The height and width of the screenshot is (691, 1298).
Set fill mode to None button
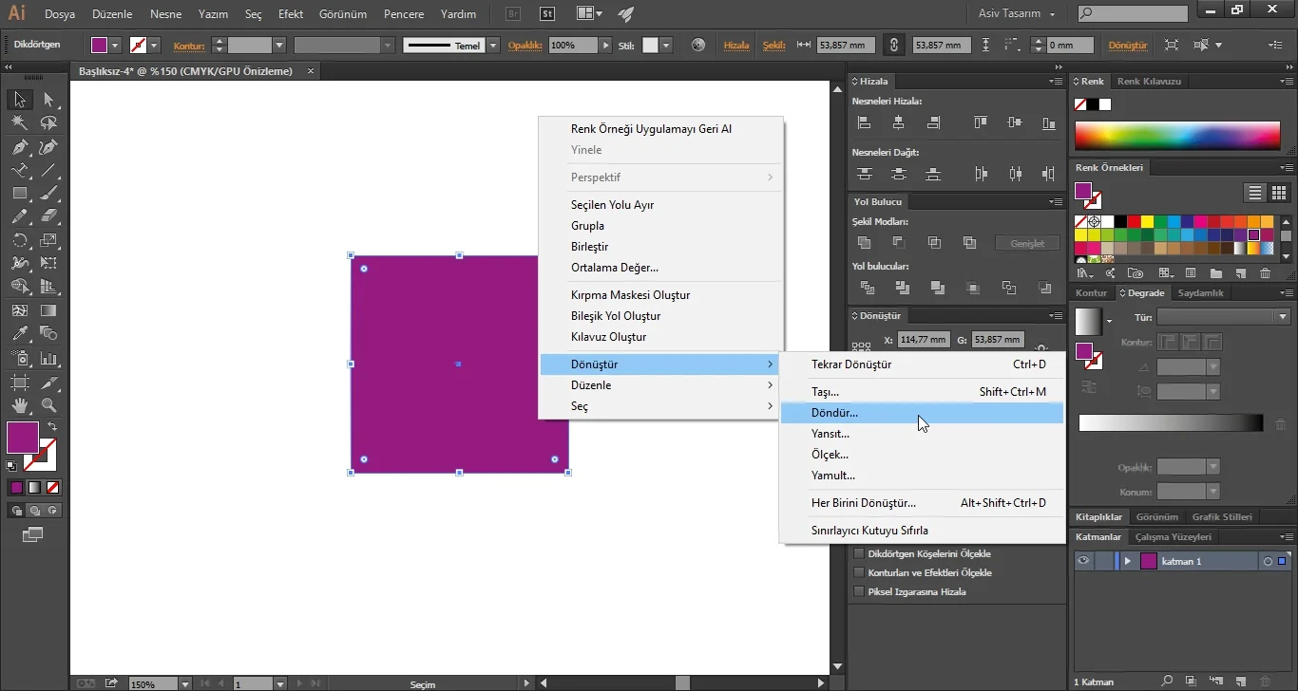(x=53, y=487)
